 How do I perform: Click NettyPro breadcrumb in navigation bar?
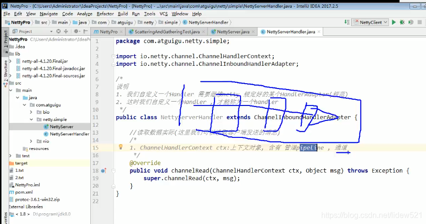[18, 22]
